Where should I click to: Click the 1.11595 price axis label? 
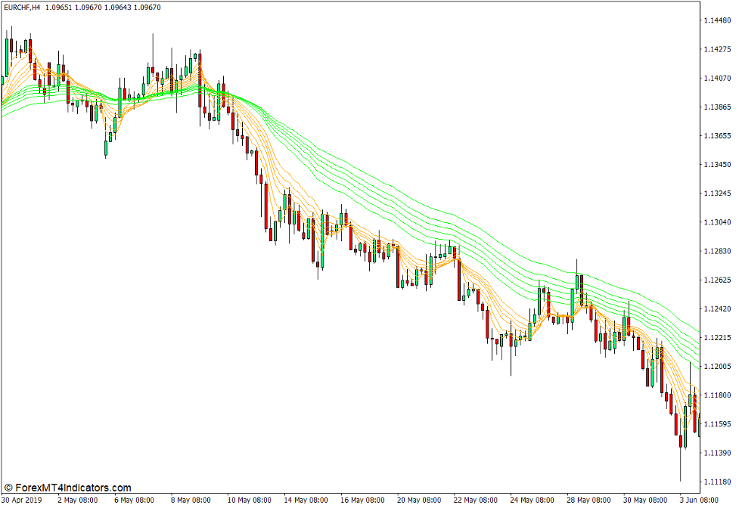(x=716, y=424)
